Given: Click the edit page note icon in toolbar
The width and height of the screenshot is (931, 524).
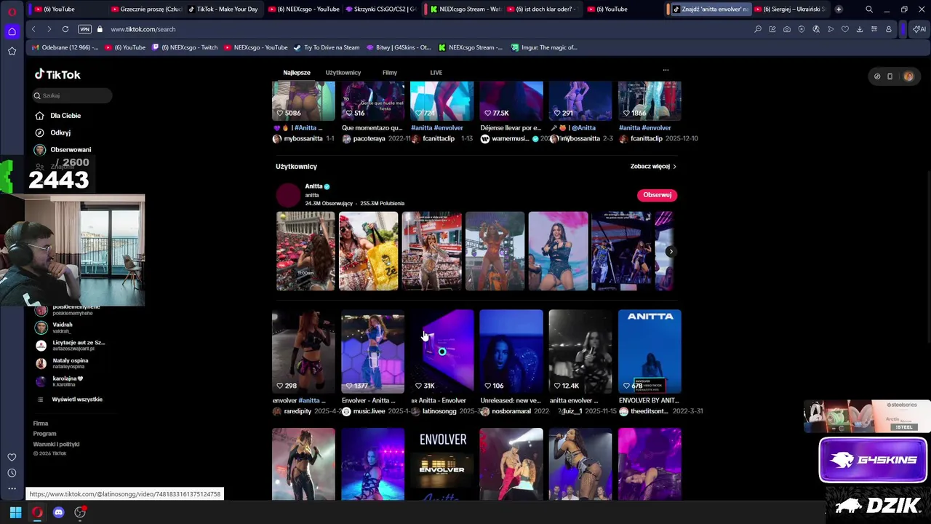Looking at the screenshot, I should tap(772, 29).
